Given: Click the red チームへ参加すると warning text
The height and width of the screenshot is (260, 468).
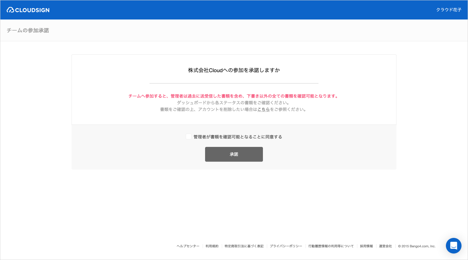Looking at the screenshot, I should point(233,96).
